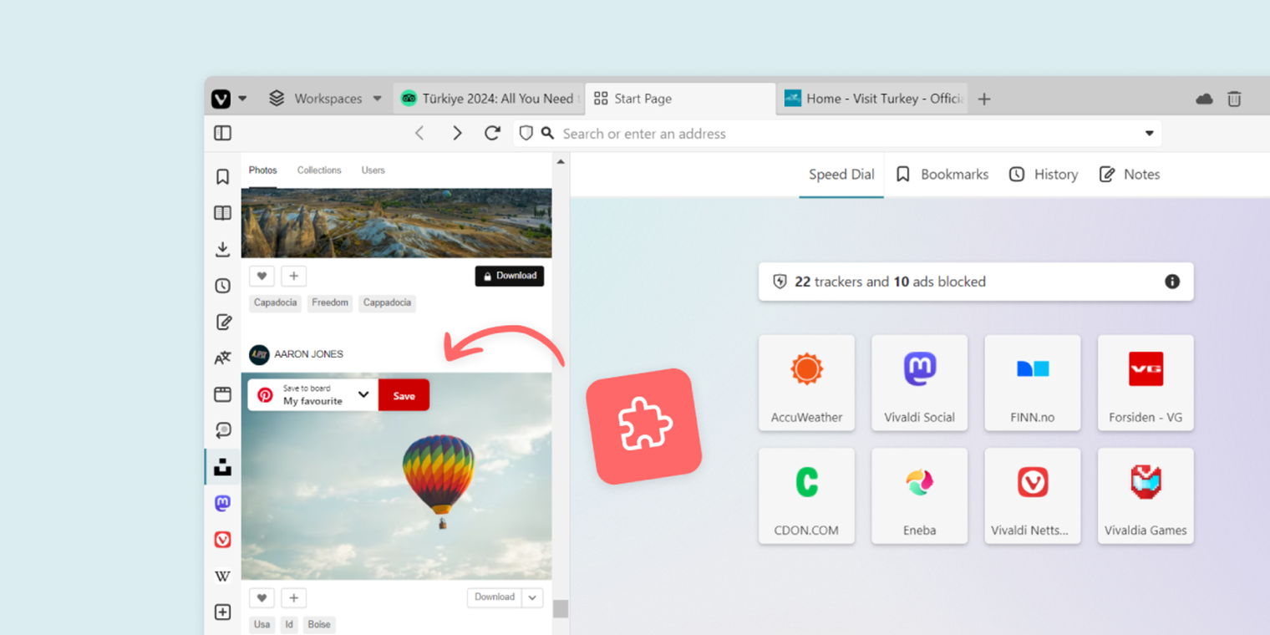Open the Notes panel icon
Image resolution: width=1270 pixels, height=635 pixels.
pos(222,321)
